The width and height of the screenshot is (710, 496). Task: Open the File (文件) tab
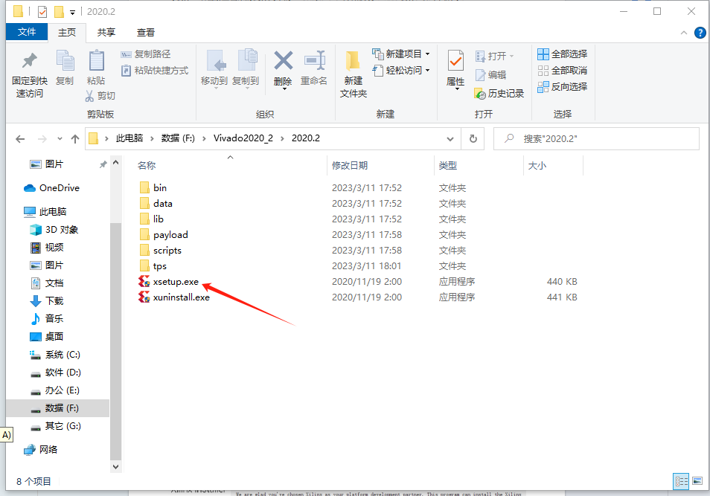point(27,32)
